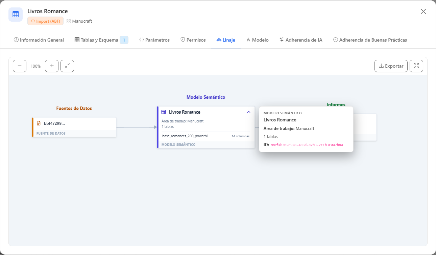
Task: Open the Parámetros tab
Action: click(154, 40)
